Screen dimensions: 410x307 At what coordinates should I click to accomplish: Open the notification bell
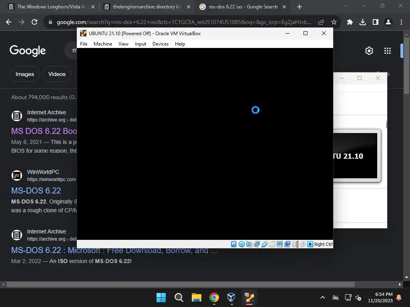pyautogui.click(x=399, y=297)
